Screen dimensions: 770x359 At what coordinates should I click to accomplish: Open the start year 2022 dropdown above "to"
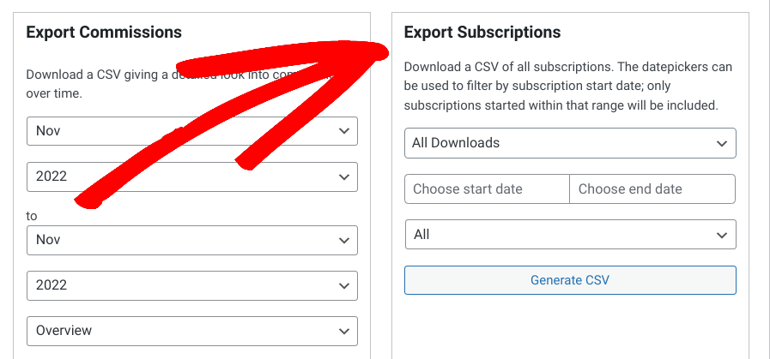point(192,177)
